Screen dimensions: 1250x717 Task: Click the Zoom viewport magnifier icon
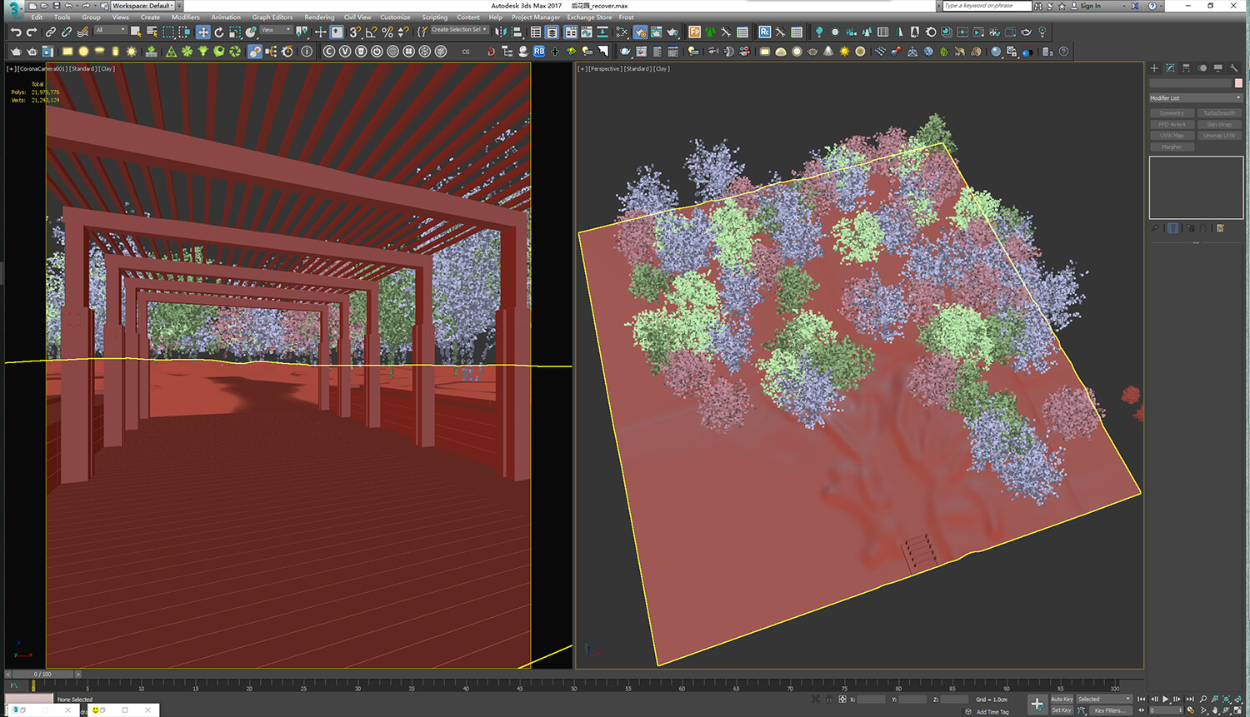1203,700
